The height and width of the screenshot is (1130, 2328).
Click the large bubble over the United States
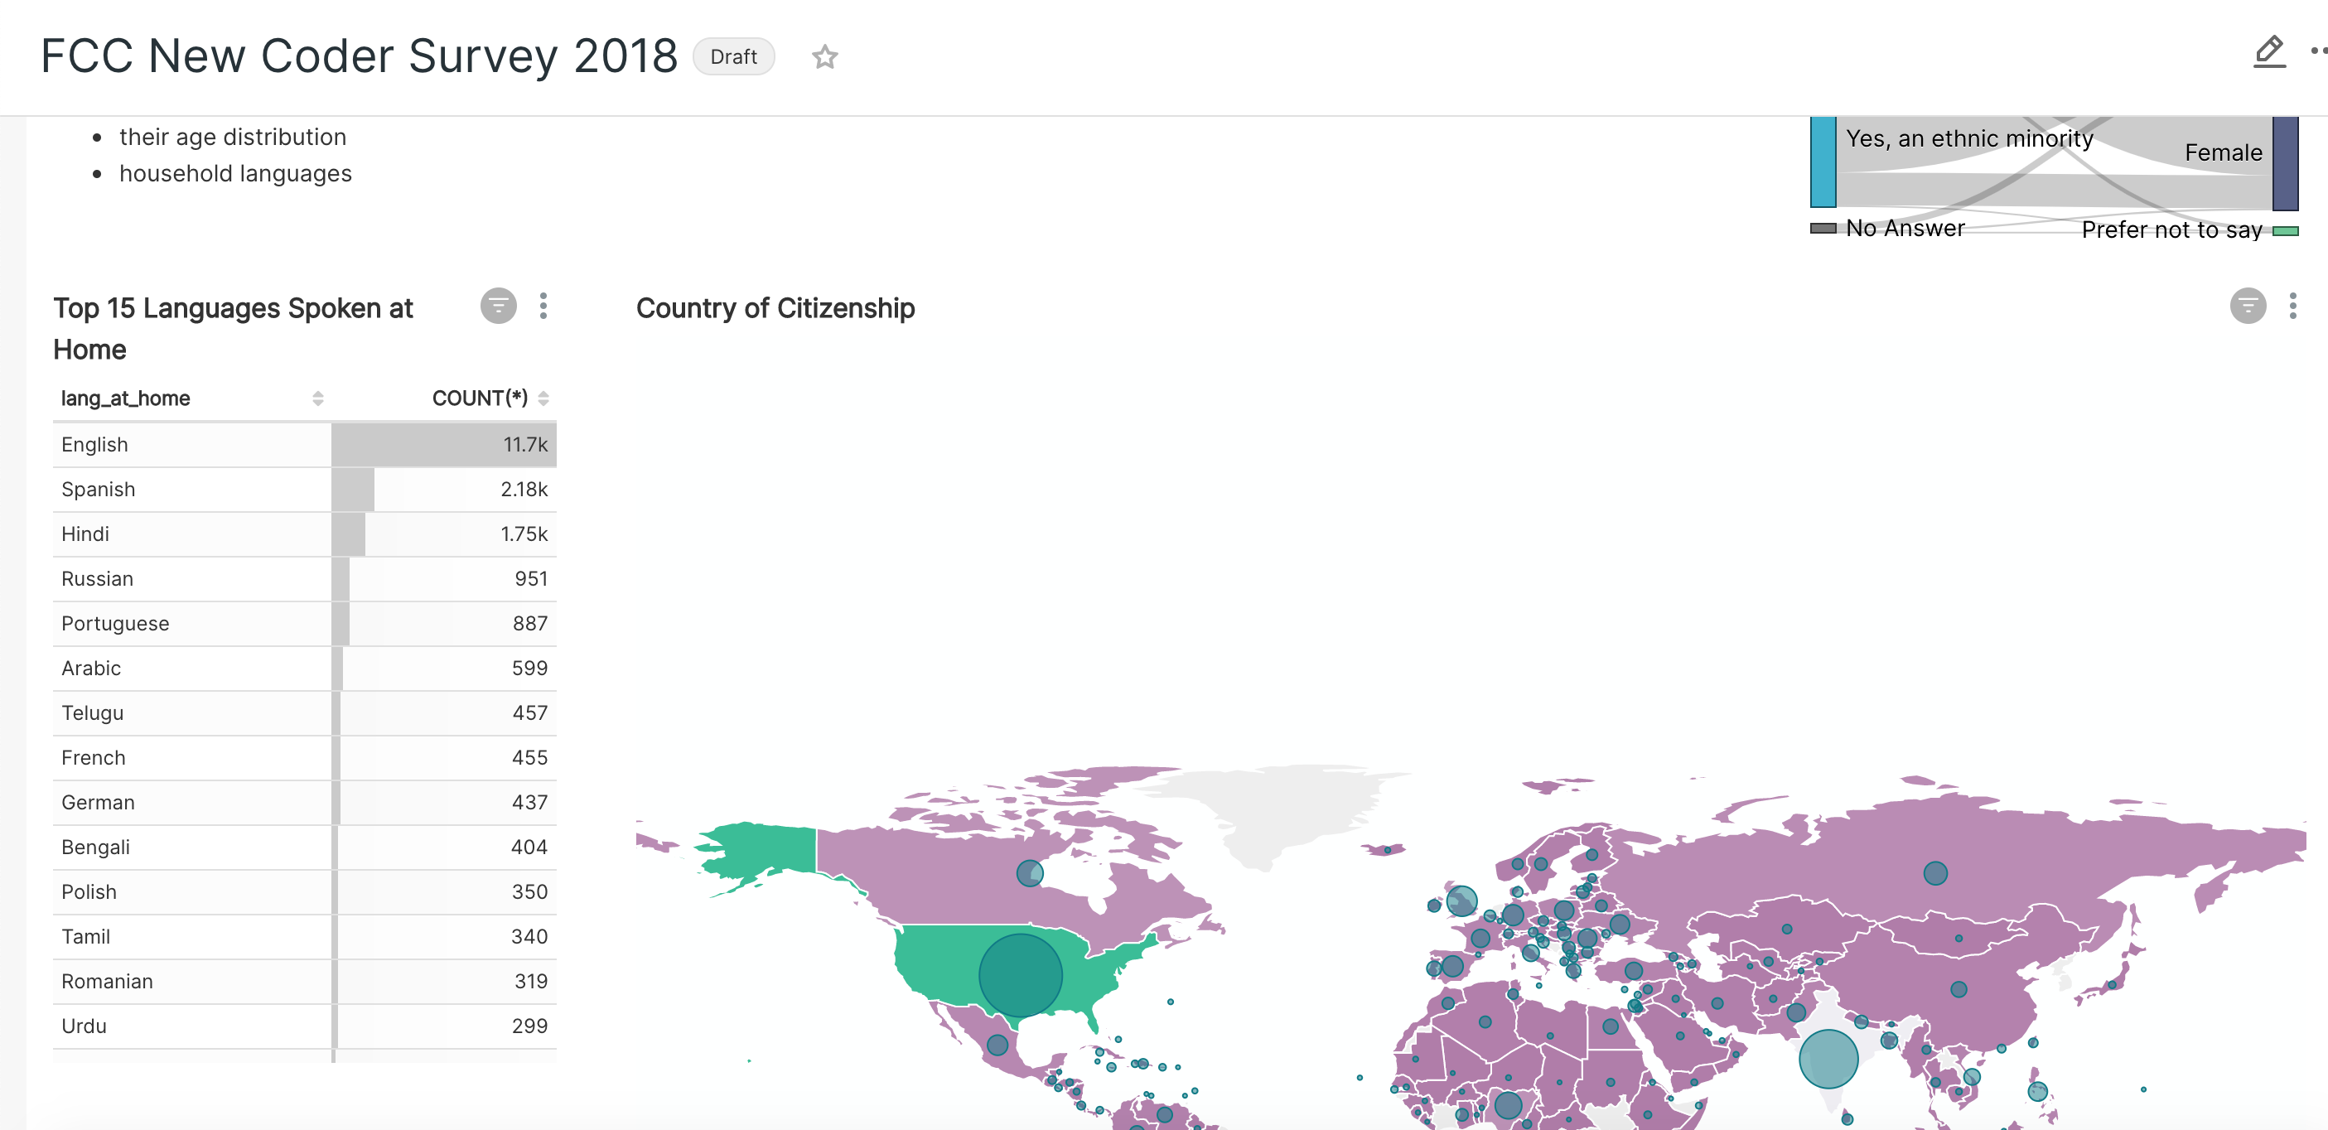coord(1021,975)
